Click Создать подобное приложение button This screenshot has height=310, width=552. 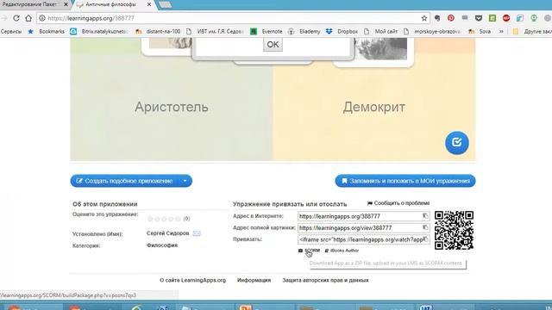click(x=125, y=181)
